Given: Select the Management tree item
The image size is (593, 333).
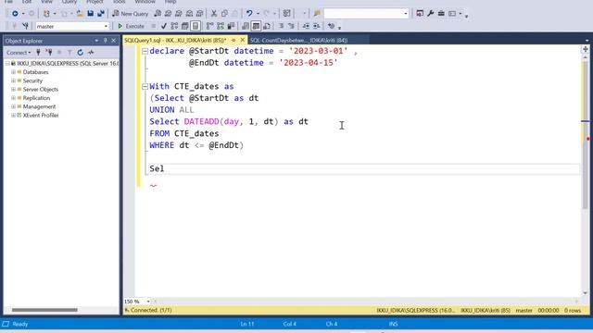Looking at the screenshot, I should point(39,107).
